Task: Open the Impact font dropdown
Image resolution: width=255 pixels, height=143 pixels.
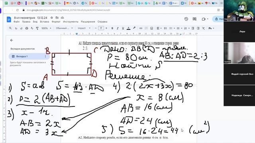Action: tap(84, 28)
